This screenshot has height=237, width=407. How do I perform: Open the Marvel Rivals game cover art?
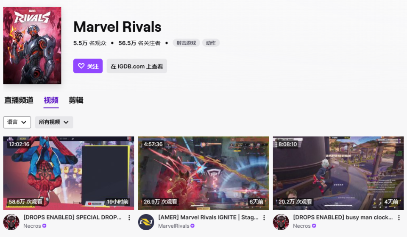click(32, 45)
